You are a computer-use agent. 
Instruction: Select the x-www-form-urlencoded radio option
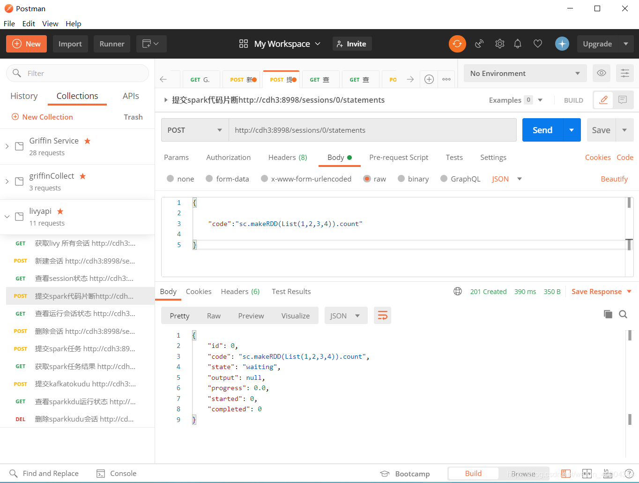tap(264, 179)
